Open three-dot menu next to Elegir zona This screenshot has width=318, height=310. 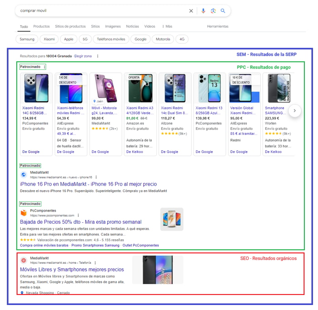[98, 56]
